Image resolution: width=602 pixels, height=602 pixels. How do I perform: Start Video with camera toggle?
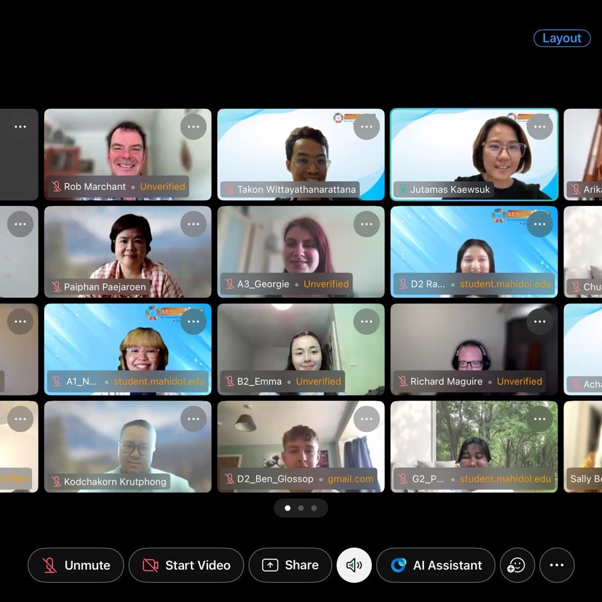point(186,565)
